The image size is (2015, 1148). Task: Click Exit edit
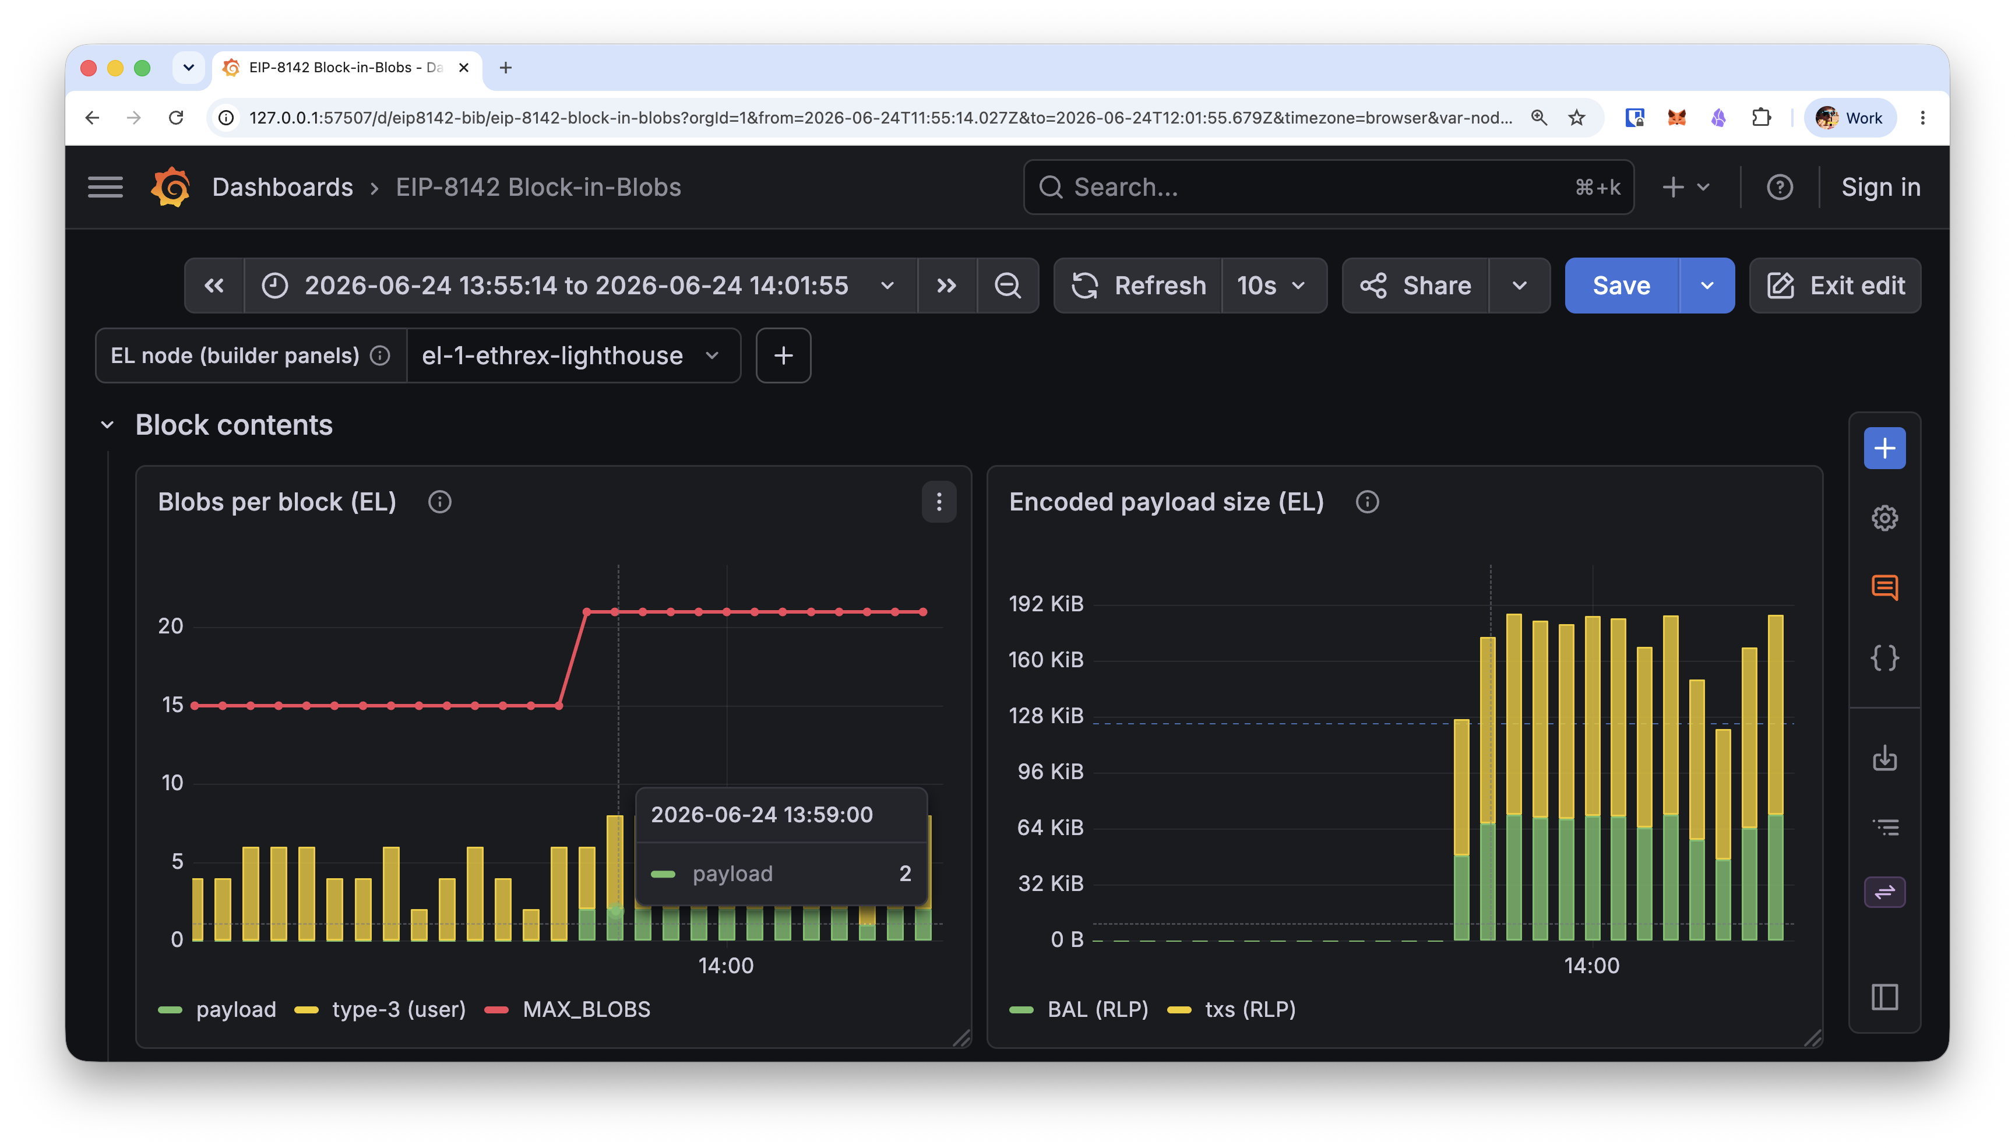[x=1834, y=286]
